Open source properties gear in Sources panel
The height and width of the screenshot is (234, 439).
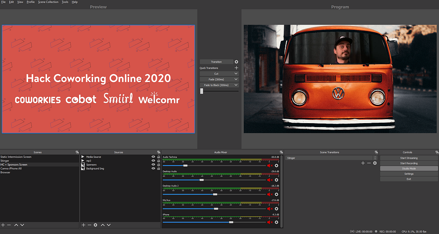95,225
